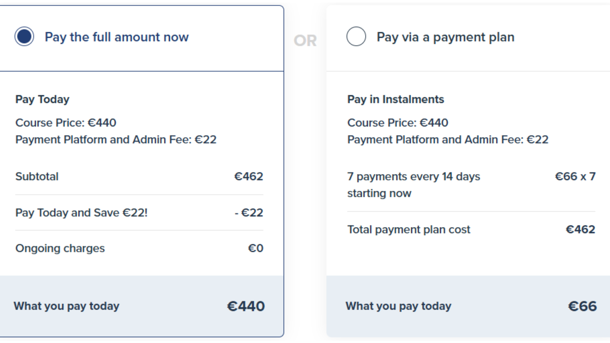610x343 pixels.
Task: Click the 'OR' separator between payment options
Action: pos(305,41)
